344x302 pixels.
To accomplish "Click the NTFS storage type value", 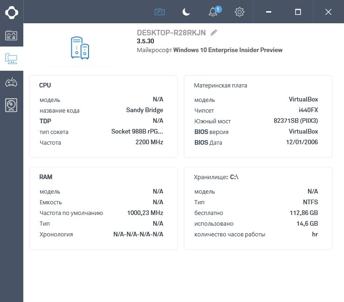I will 310,202.
